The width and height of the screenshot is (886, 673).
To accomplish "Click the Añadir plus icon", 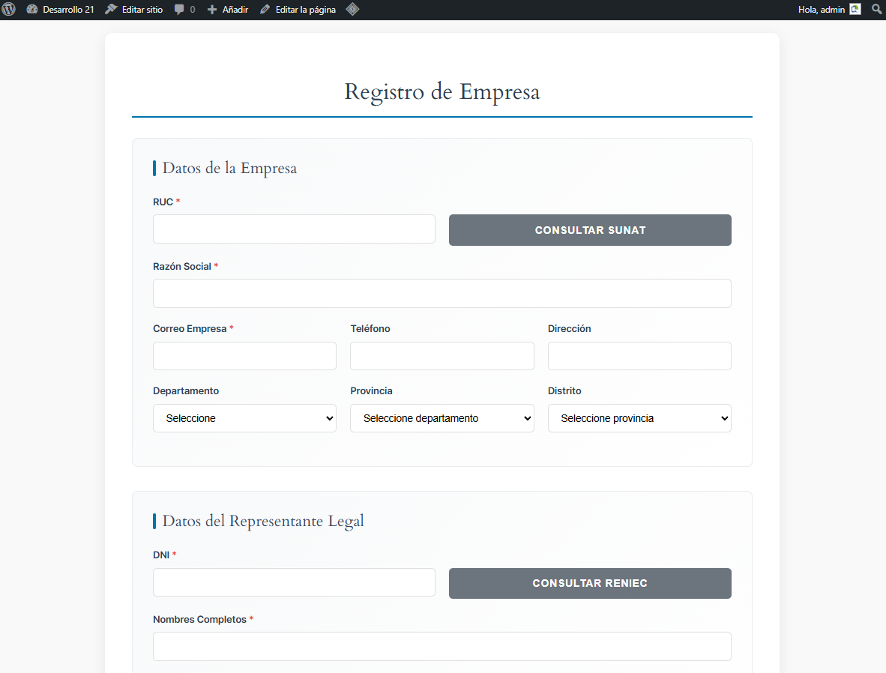I will (212, 10).
